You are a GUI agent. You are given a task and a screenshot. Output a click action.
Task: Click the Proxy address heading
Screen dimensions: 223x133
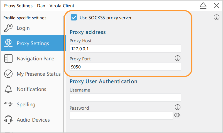[x=88, y=32]
